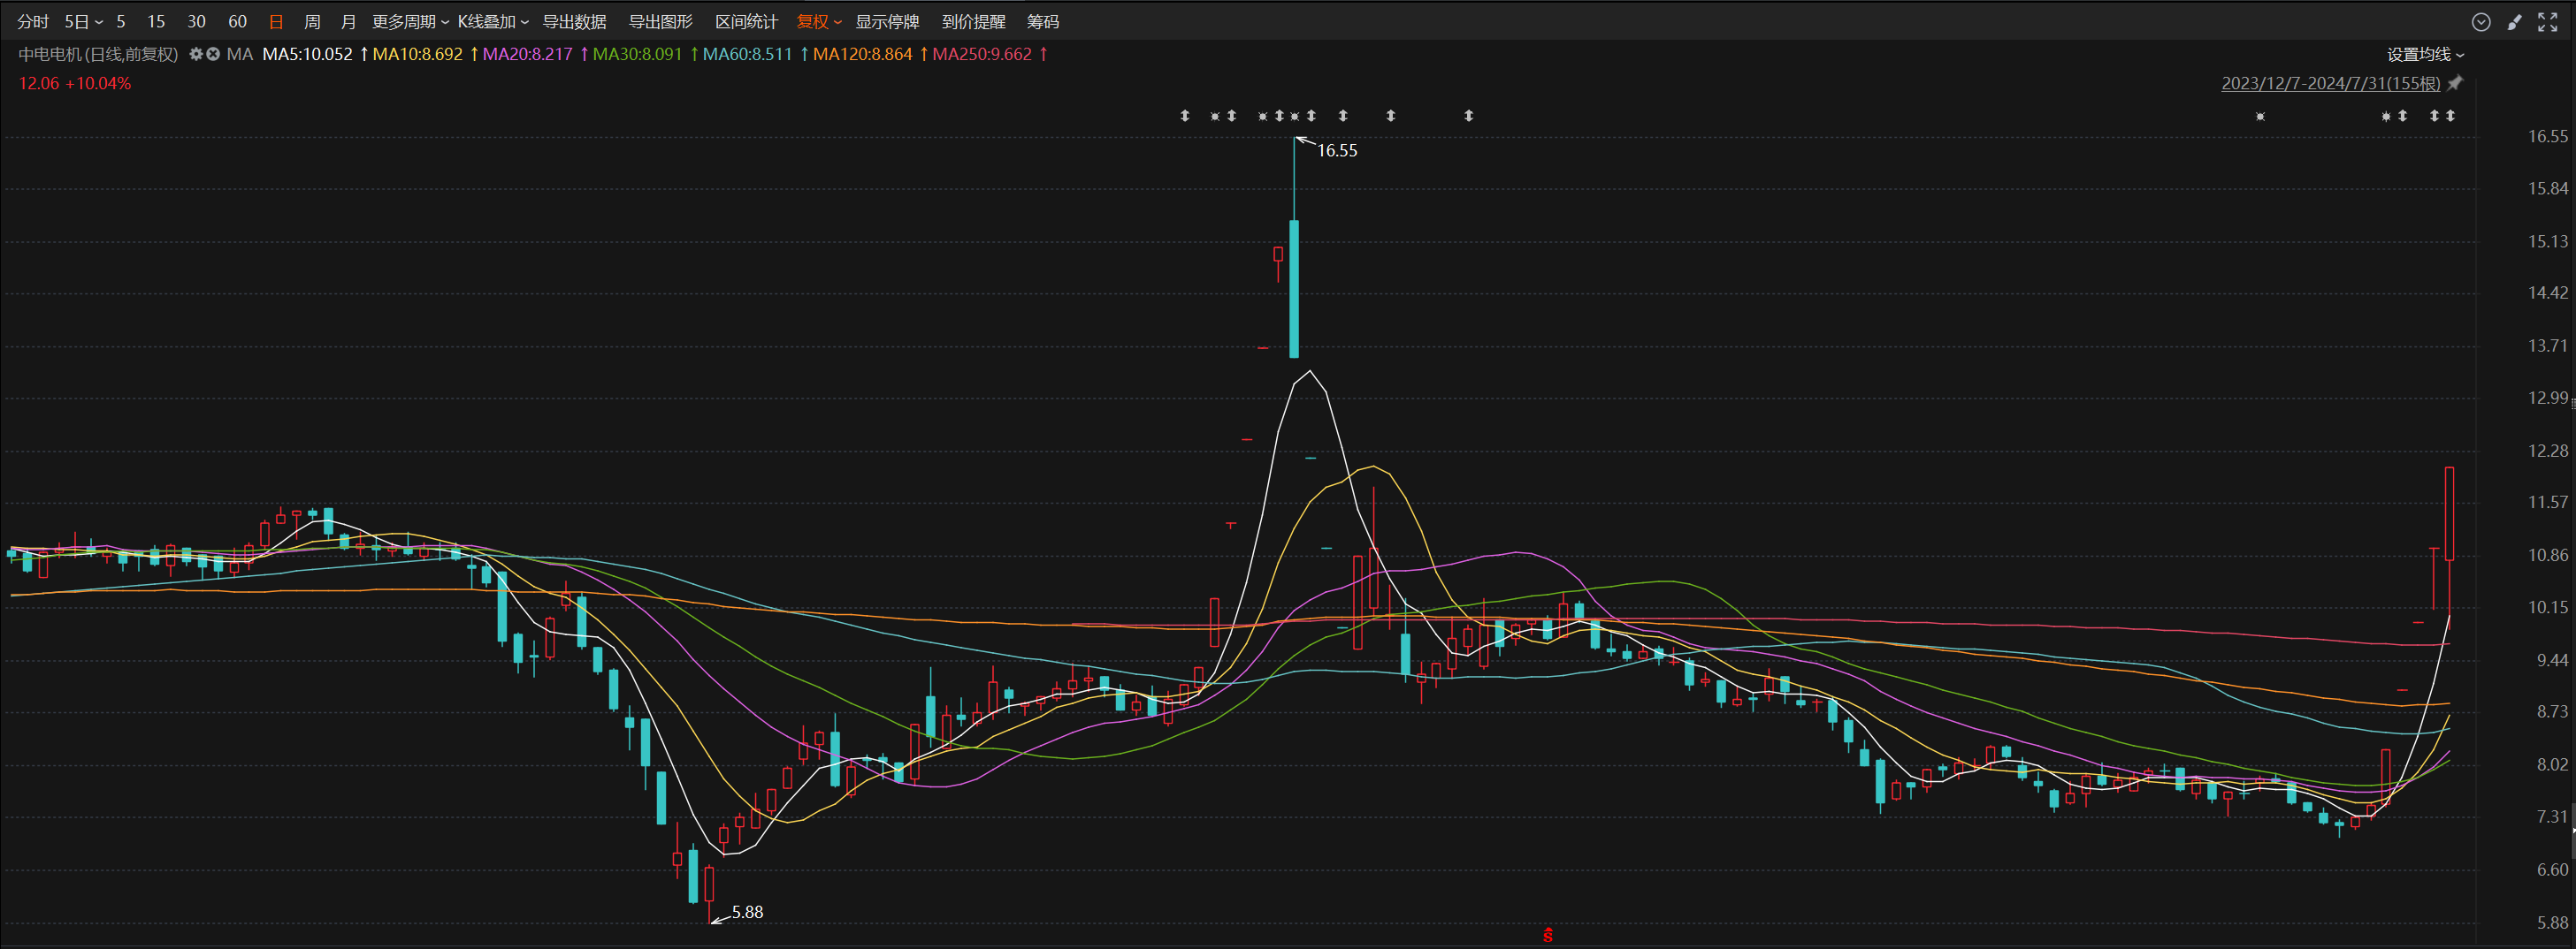This screenshot has width=2576, height=949.
Task: Click the brush drawing tool icon
Action: [x=2514, y=22]
